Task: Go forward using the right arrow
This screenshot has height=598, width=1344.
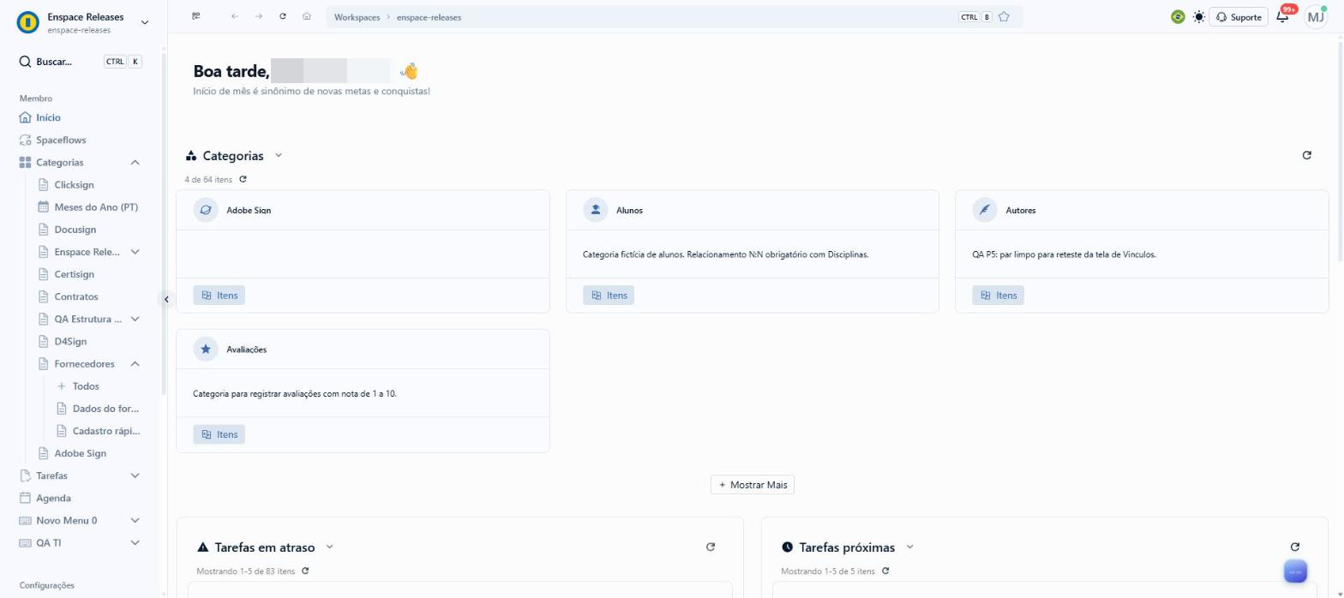Action: pos(259,16)
